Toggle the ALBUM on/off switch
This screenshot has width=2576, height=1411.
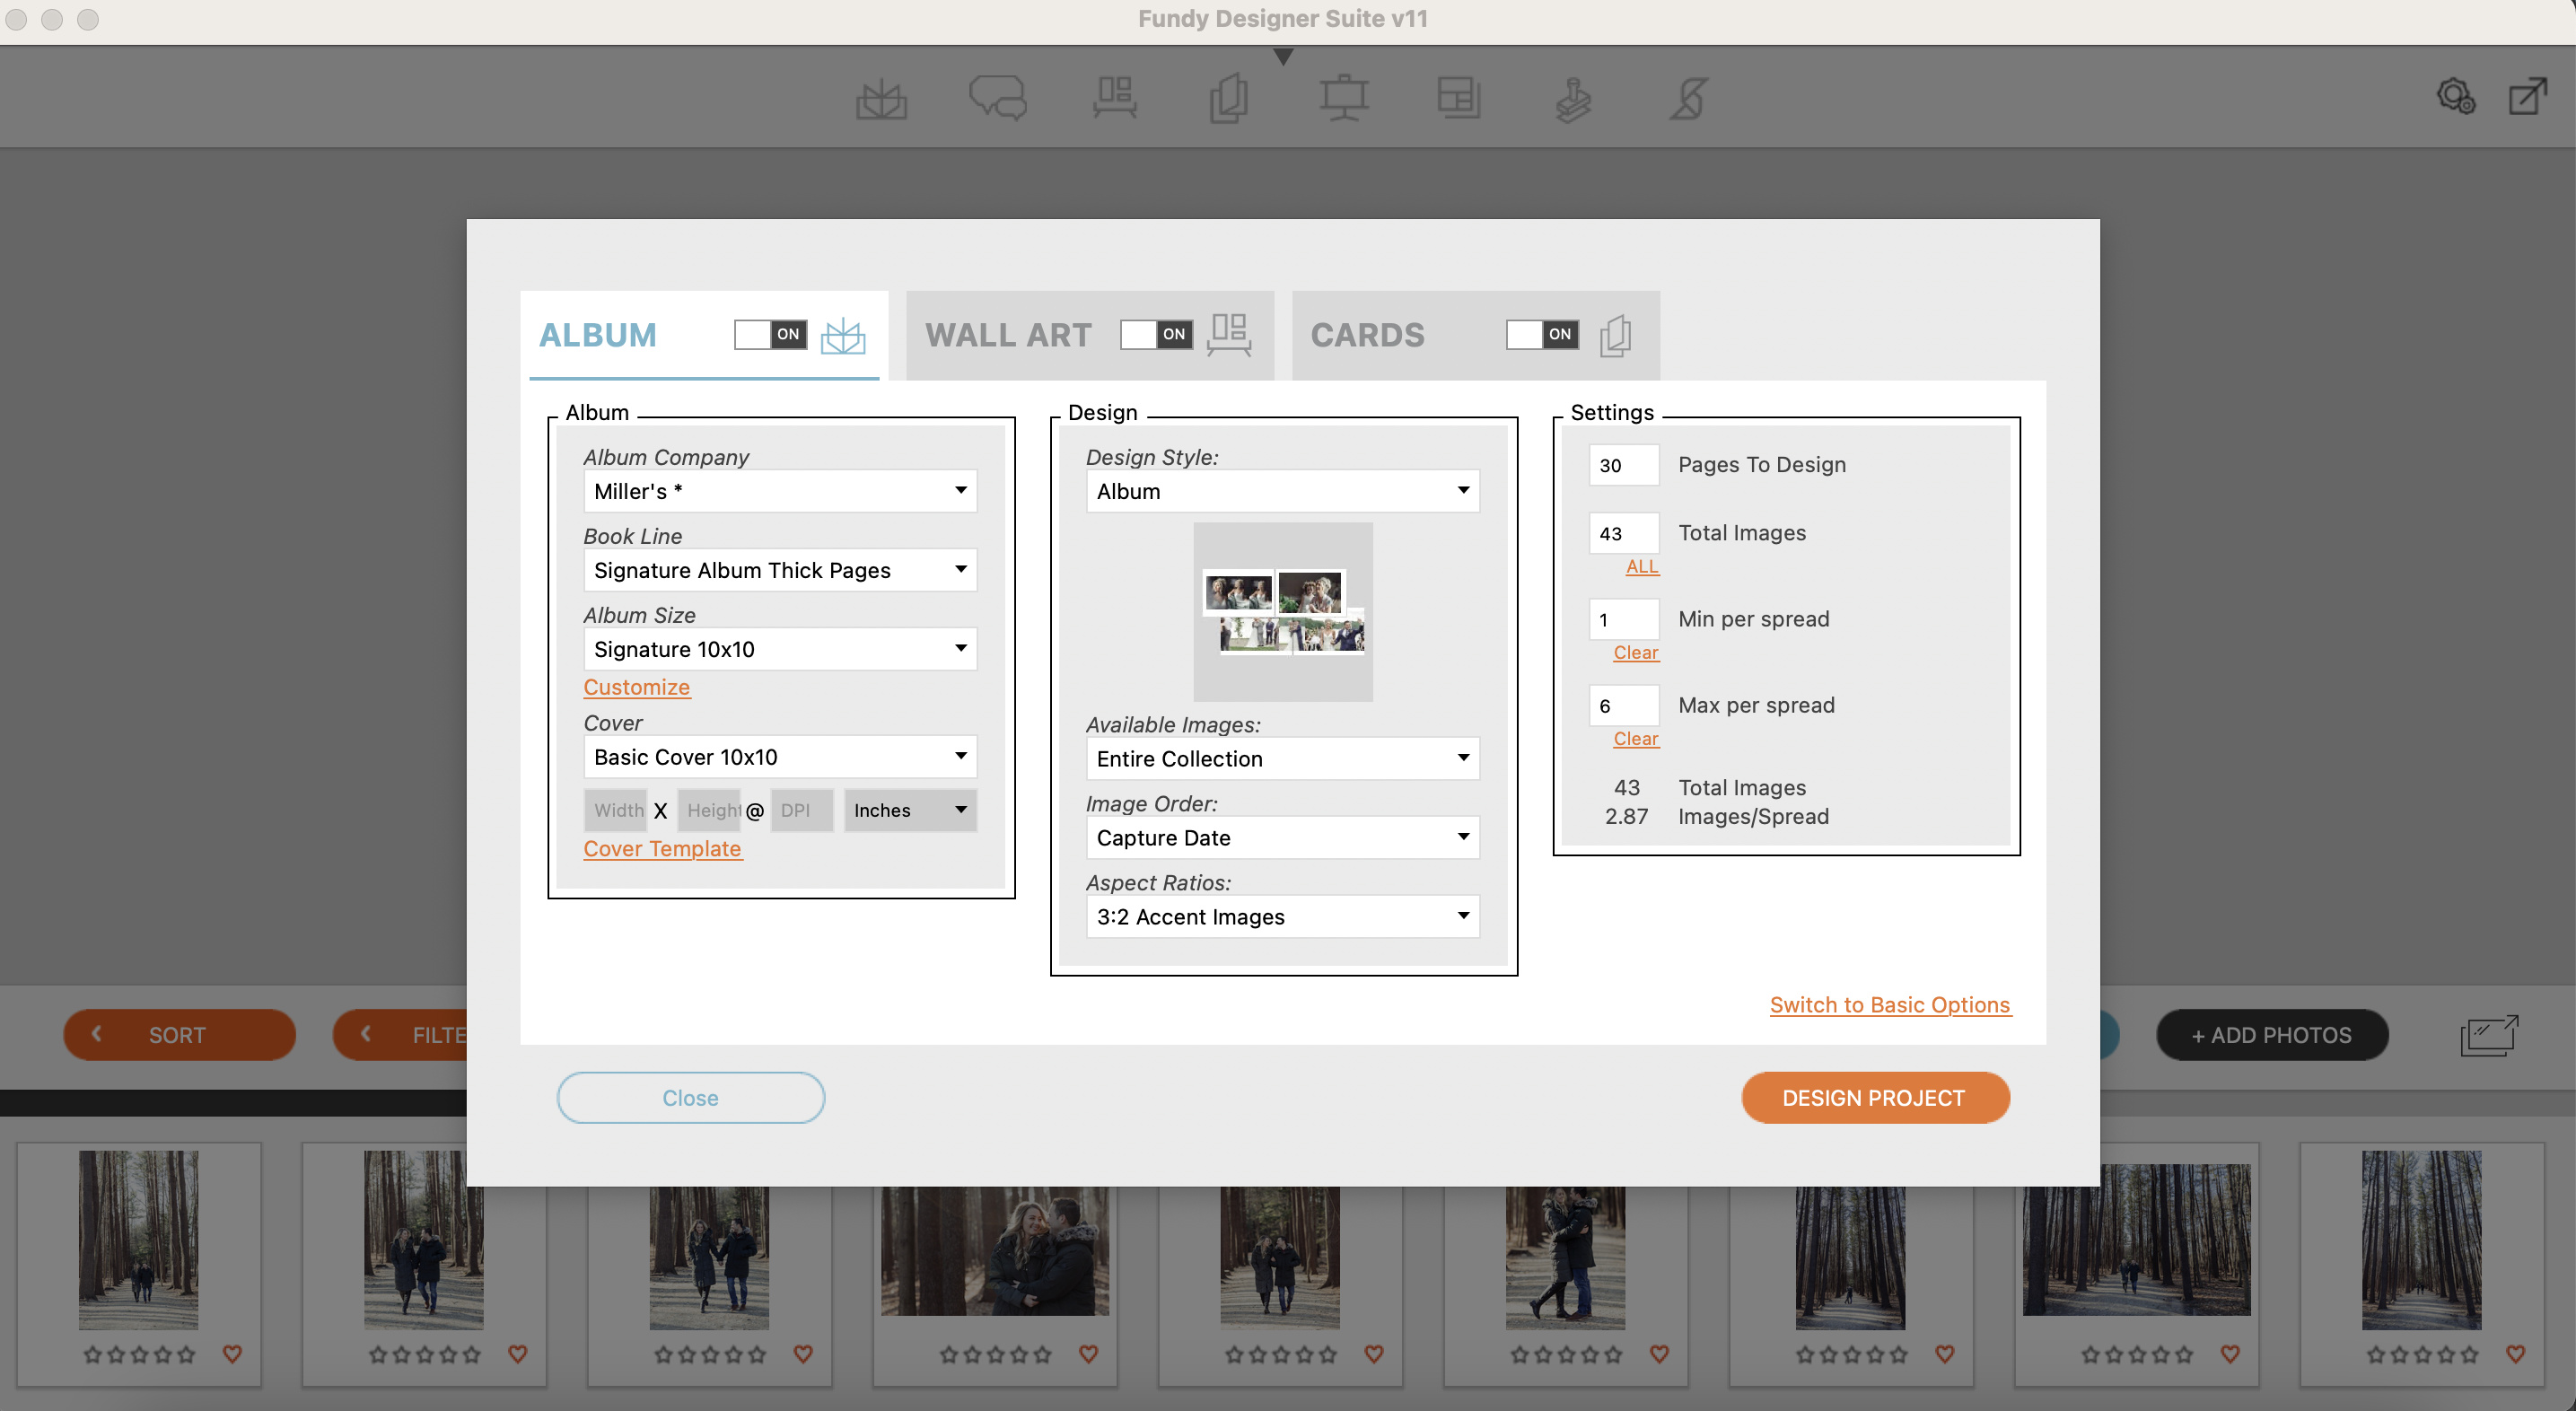click(770, 334)
